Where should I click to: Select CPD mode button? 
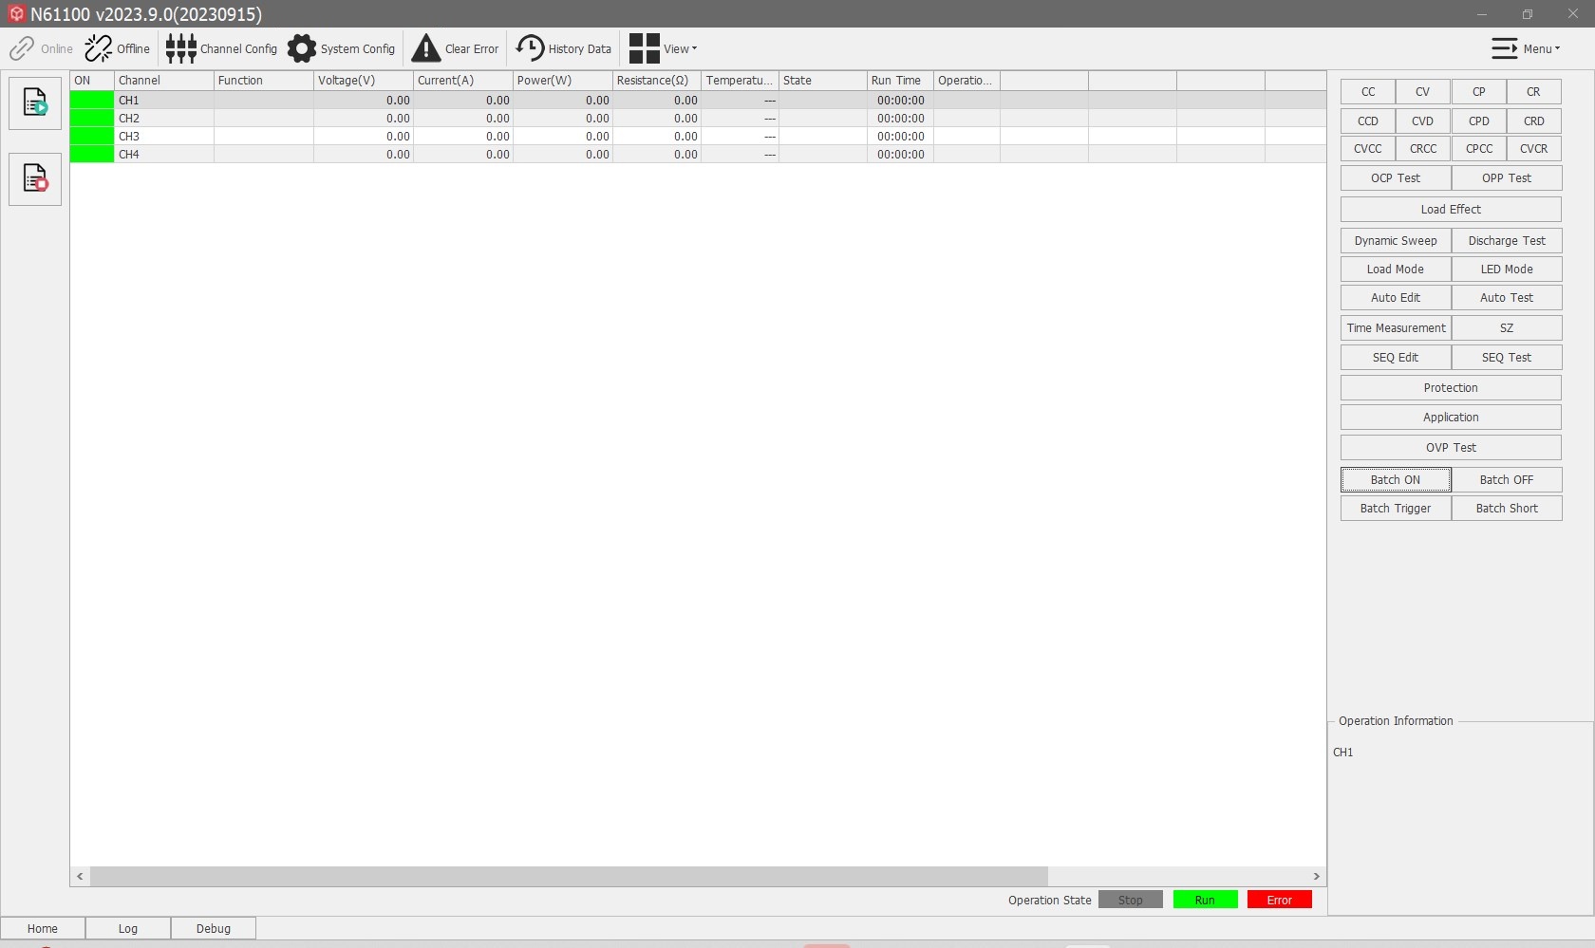(x=1479, y=121)
